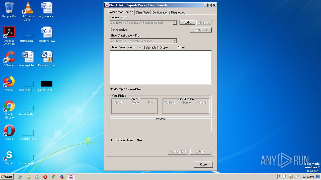Open the media player taskbar icon

(x=37, y=177)
